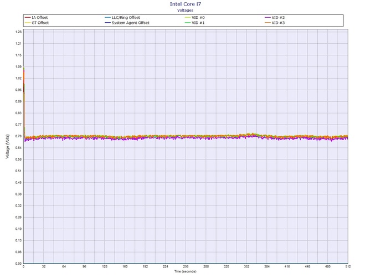Select the VID #3 legend entry
371x278 pixels.
coord(275,23)
